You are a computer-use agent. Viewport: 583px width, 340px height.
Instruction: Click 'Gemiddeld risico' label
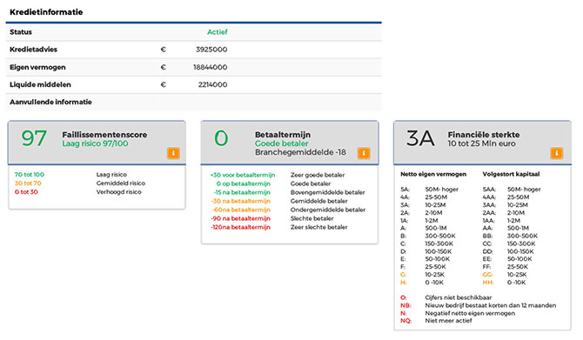click(x=121, y=183)
